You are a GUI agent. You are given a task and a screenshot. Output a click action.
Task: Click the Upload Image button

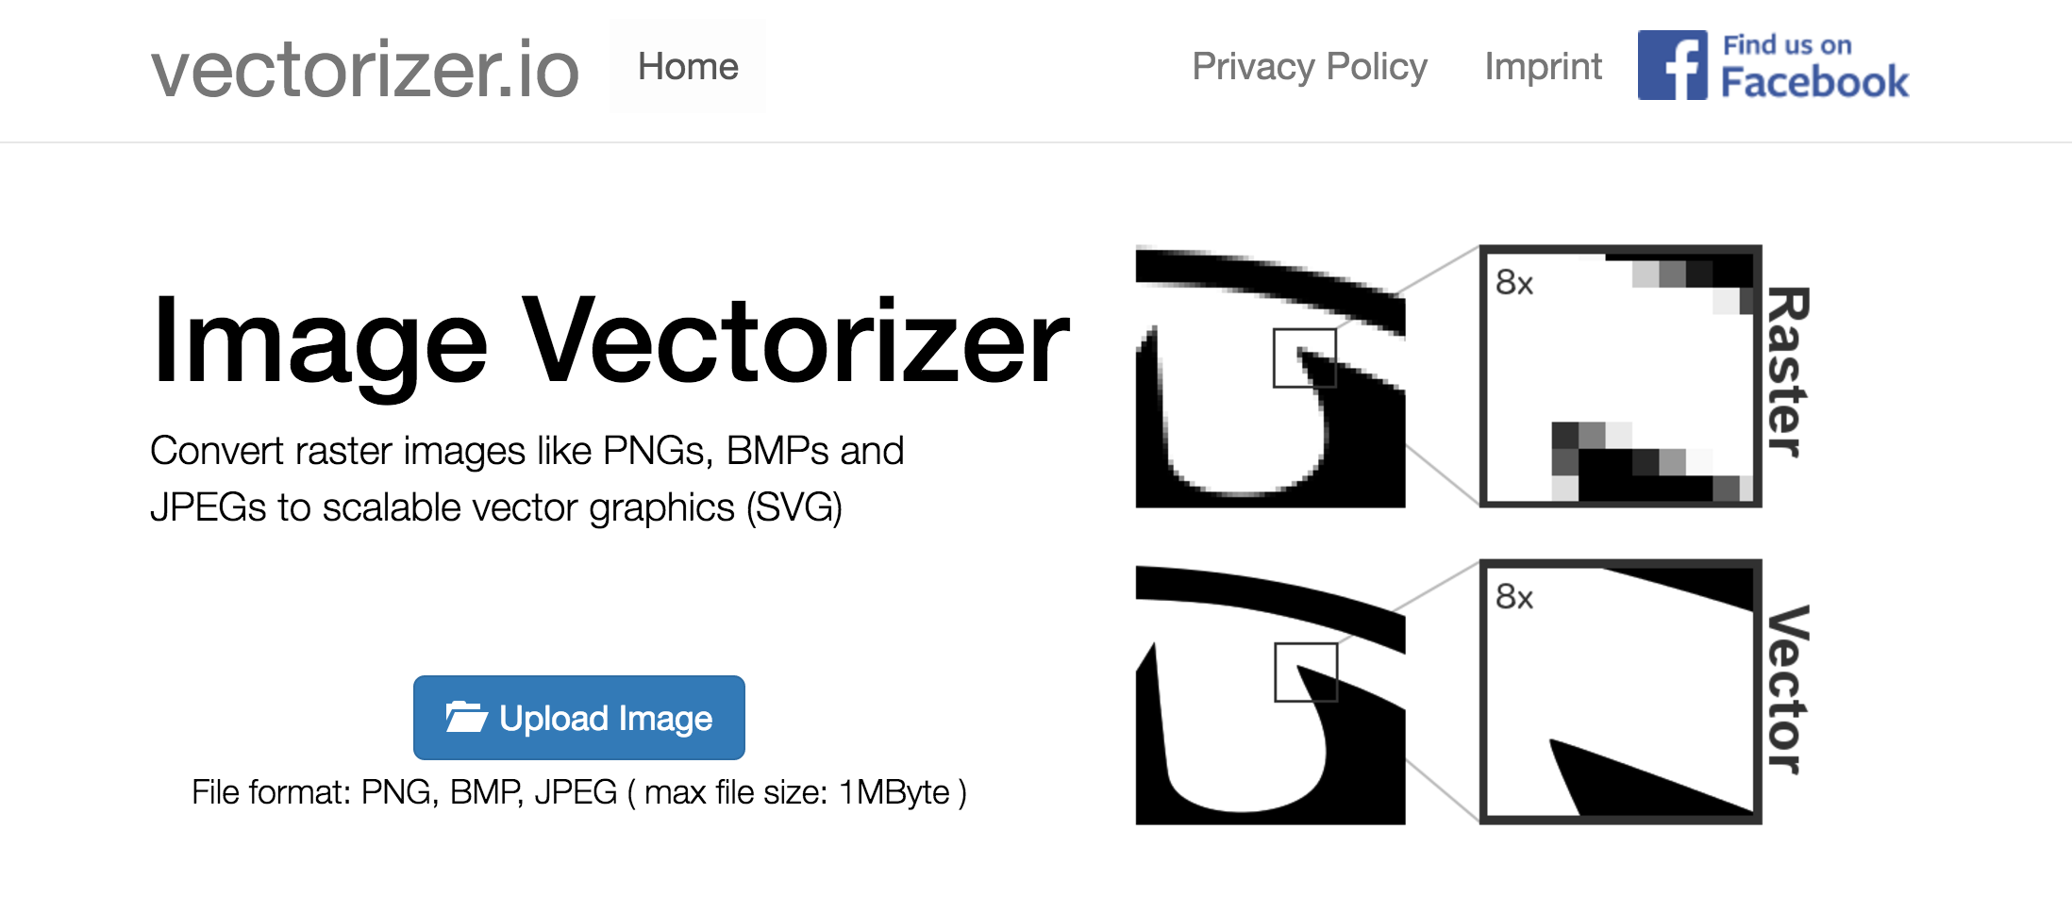coord(578,718)
